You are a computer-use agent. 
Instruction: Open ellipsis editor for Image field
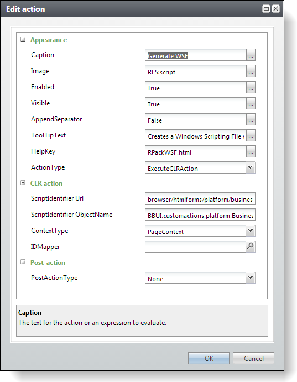tap(251, 72)
